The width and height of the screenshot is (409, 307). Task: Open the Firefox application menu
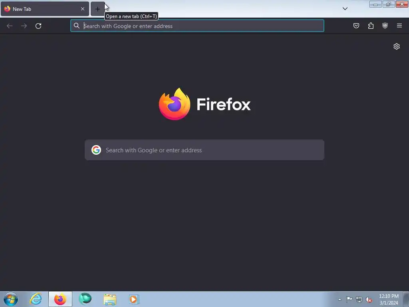[399, 26]
